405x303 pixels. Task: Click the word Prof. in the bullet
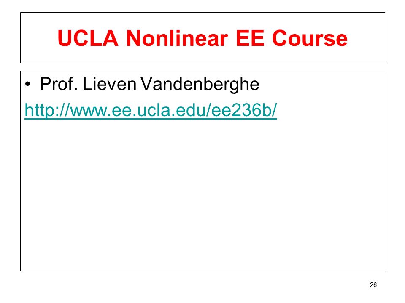coord(59,84)
